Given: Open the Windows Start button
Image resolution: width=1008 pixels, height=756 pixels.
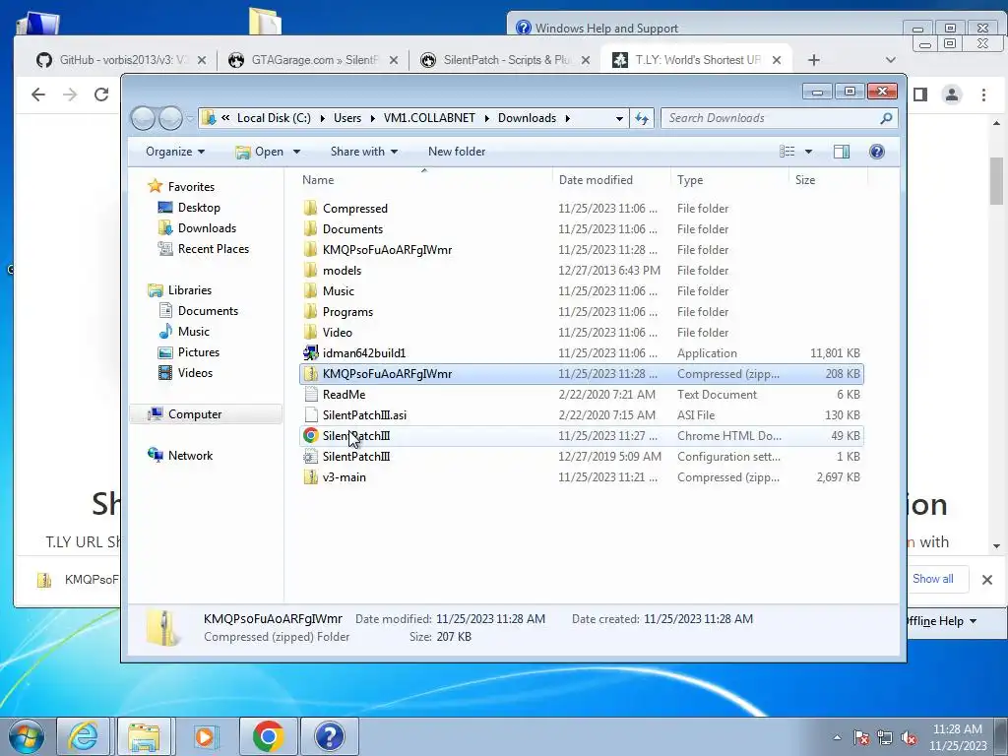Looking at the screenshot, I should (x=26, y=736).
